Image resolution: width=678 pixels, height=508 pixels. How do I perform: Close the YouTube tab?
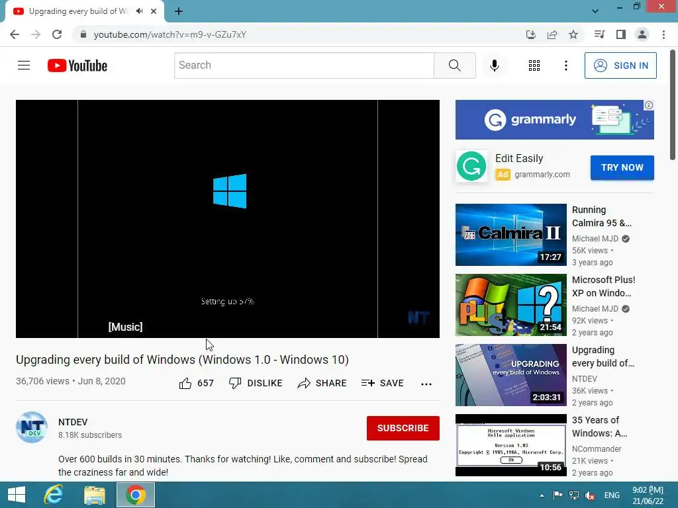(154, 11)
